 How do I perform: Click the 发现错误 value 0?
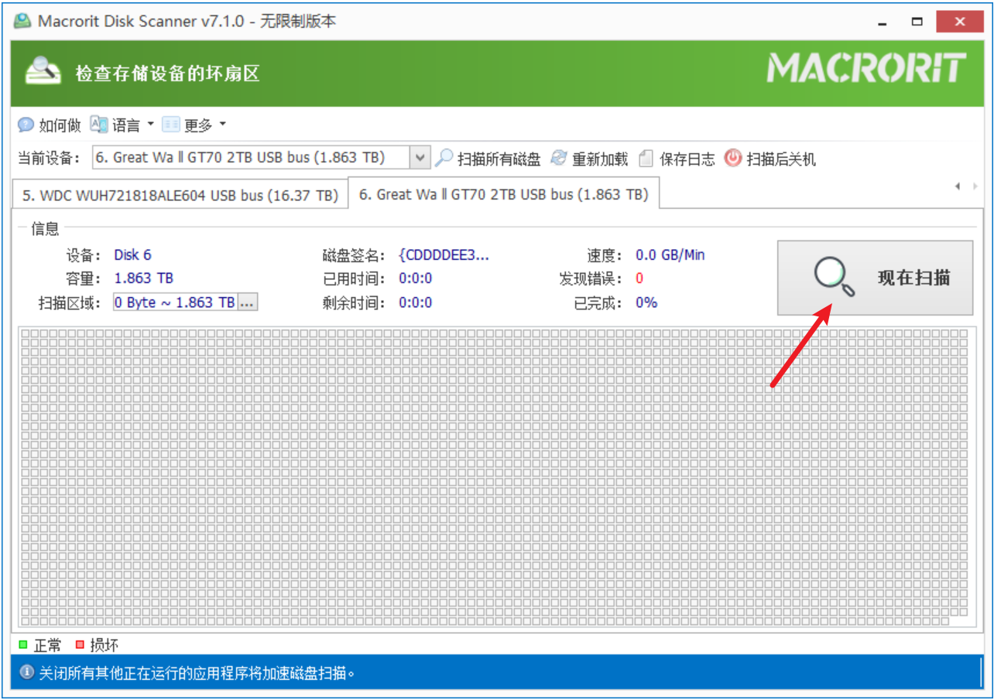639,278
